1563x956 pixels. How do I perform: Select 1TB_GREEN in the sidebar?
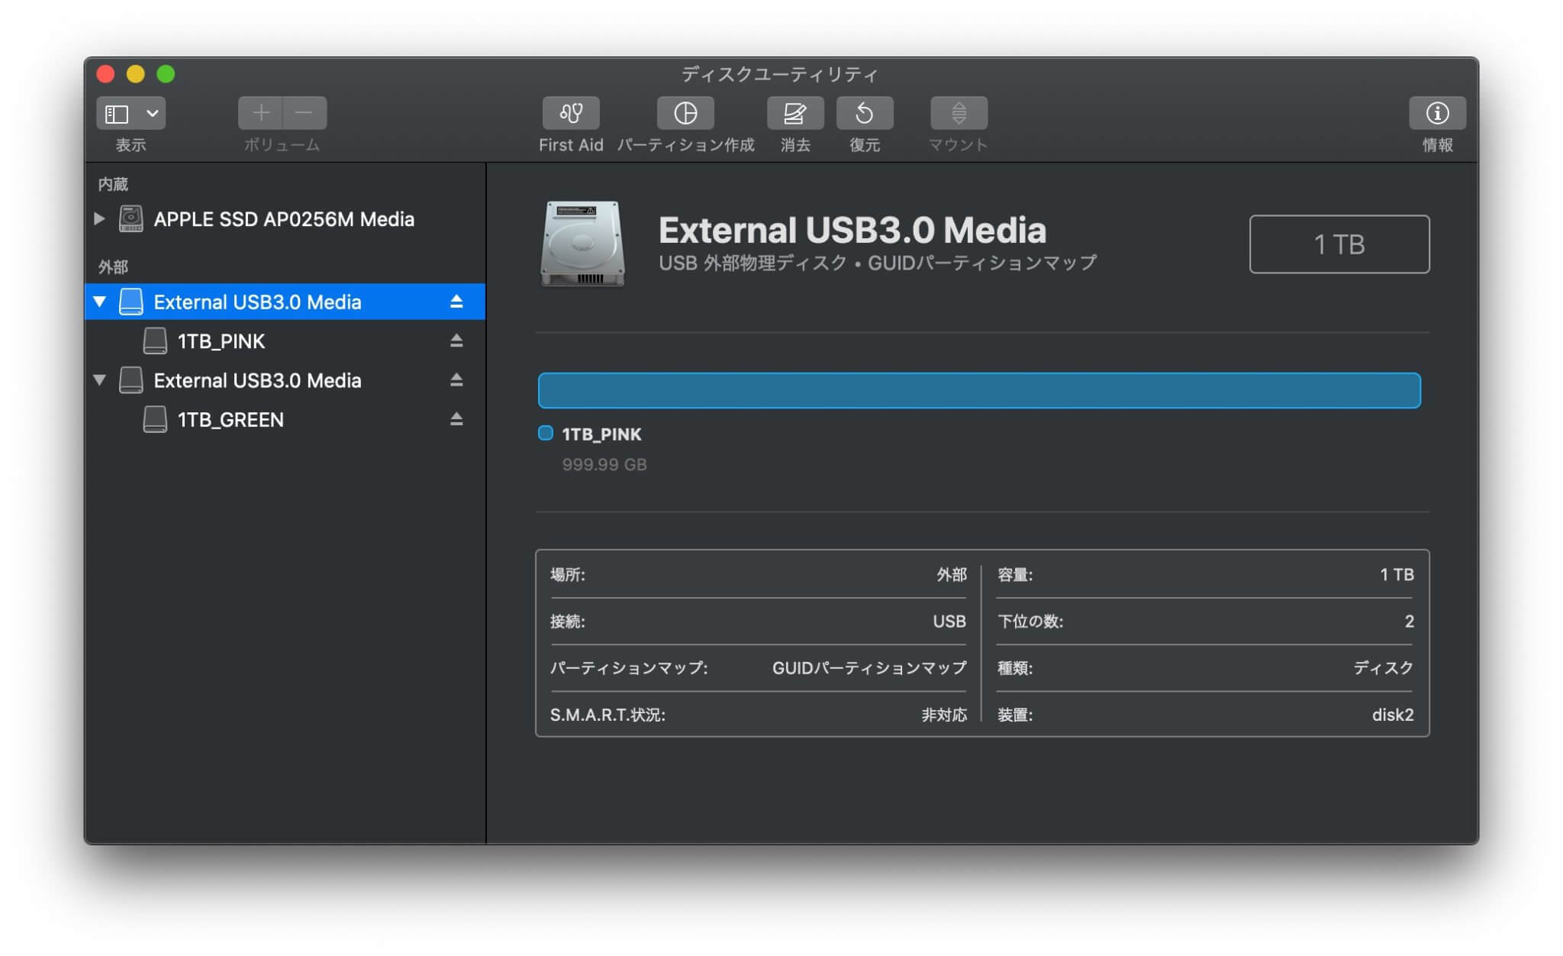point(230,419)
